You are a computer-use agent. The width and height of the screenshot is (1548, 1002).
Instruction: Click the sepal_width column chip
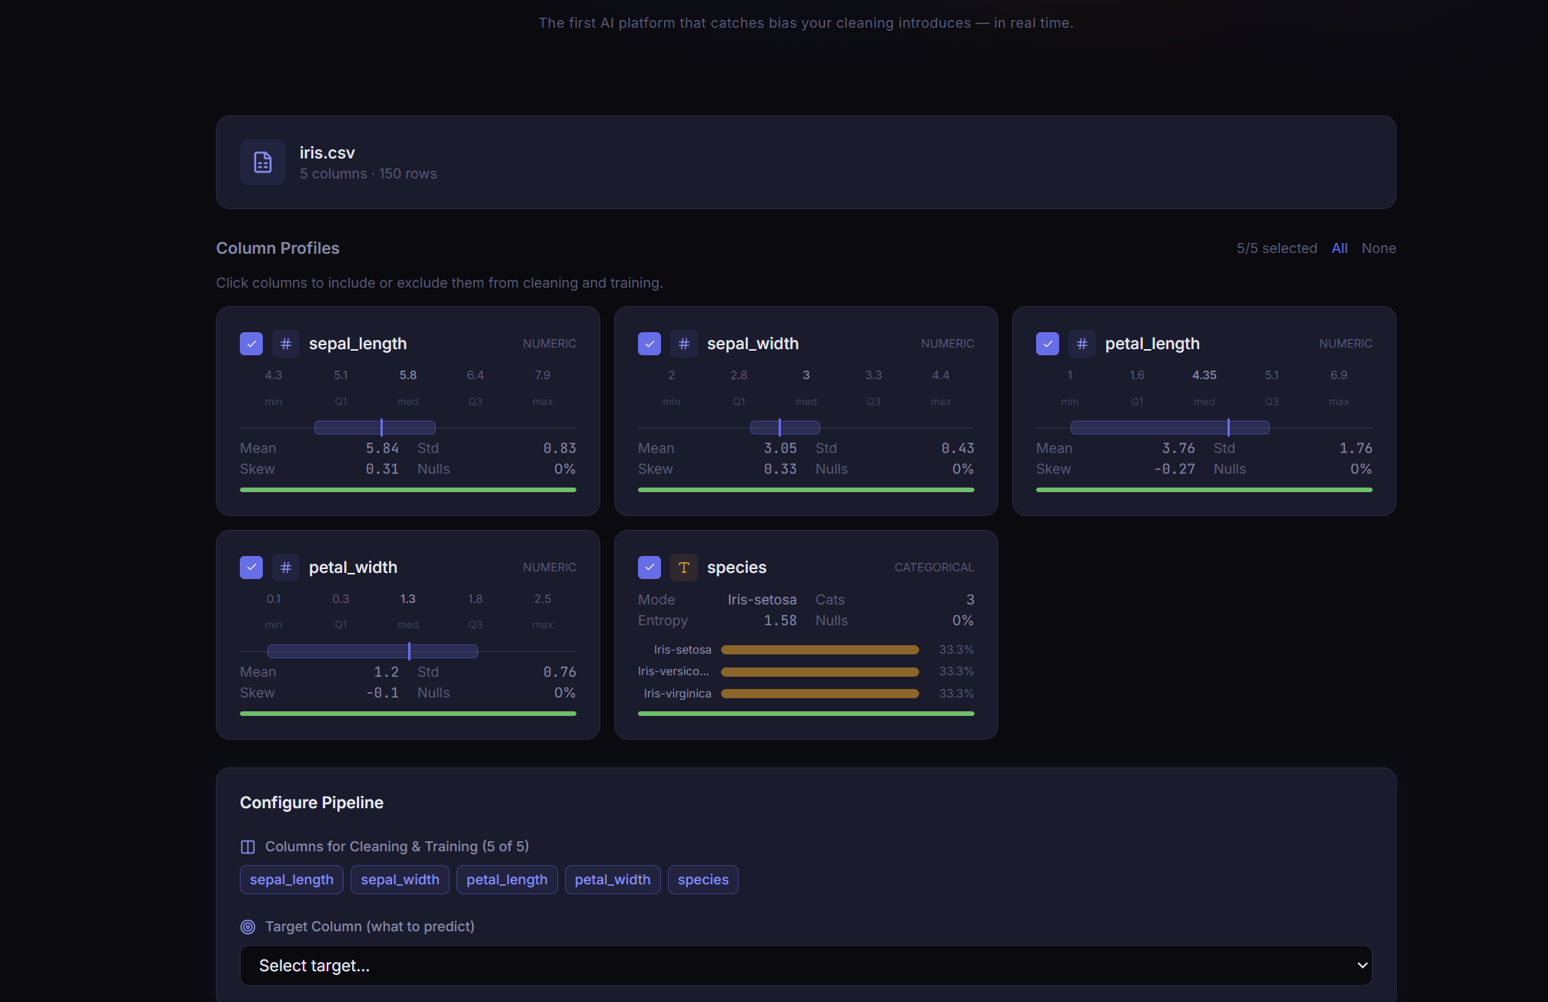point(400,880)
